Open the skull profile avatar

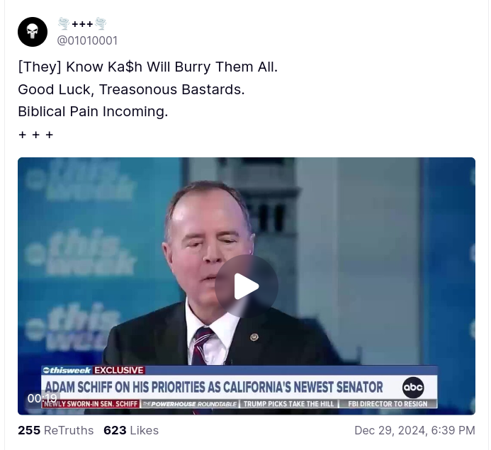(33, 32)
